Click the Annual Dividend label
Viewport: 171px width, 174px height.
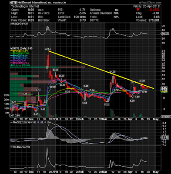(x=101, y=13)
